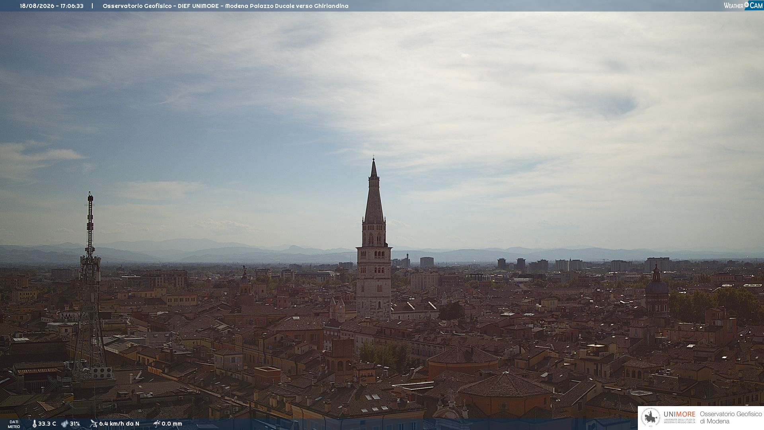
Task: Click the thermometer temperature icon
Action: pyautogui.click(x=35, y=424)
